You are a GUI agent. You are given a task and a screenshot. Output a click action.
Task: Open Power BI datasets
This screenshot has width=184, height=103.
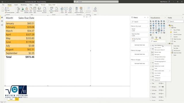click(26, 10)
